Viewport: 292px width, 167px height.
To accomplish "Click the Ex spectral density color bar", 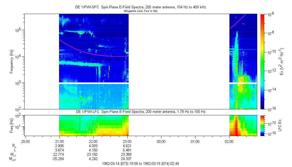I will [262, 61].
